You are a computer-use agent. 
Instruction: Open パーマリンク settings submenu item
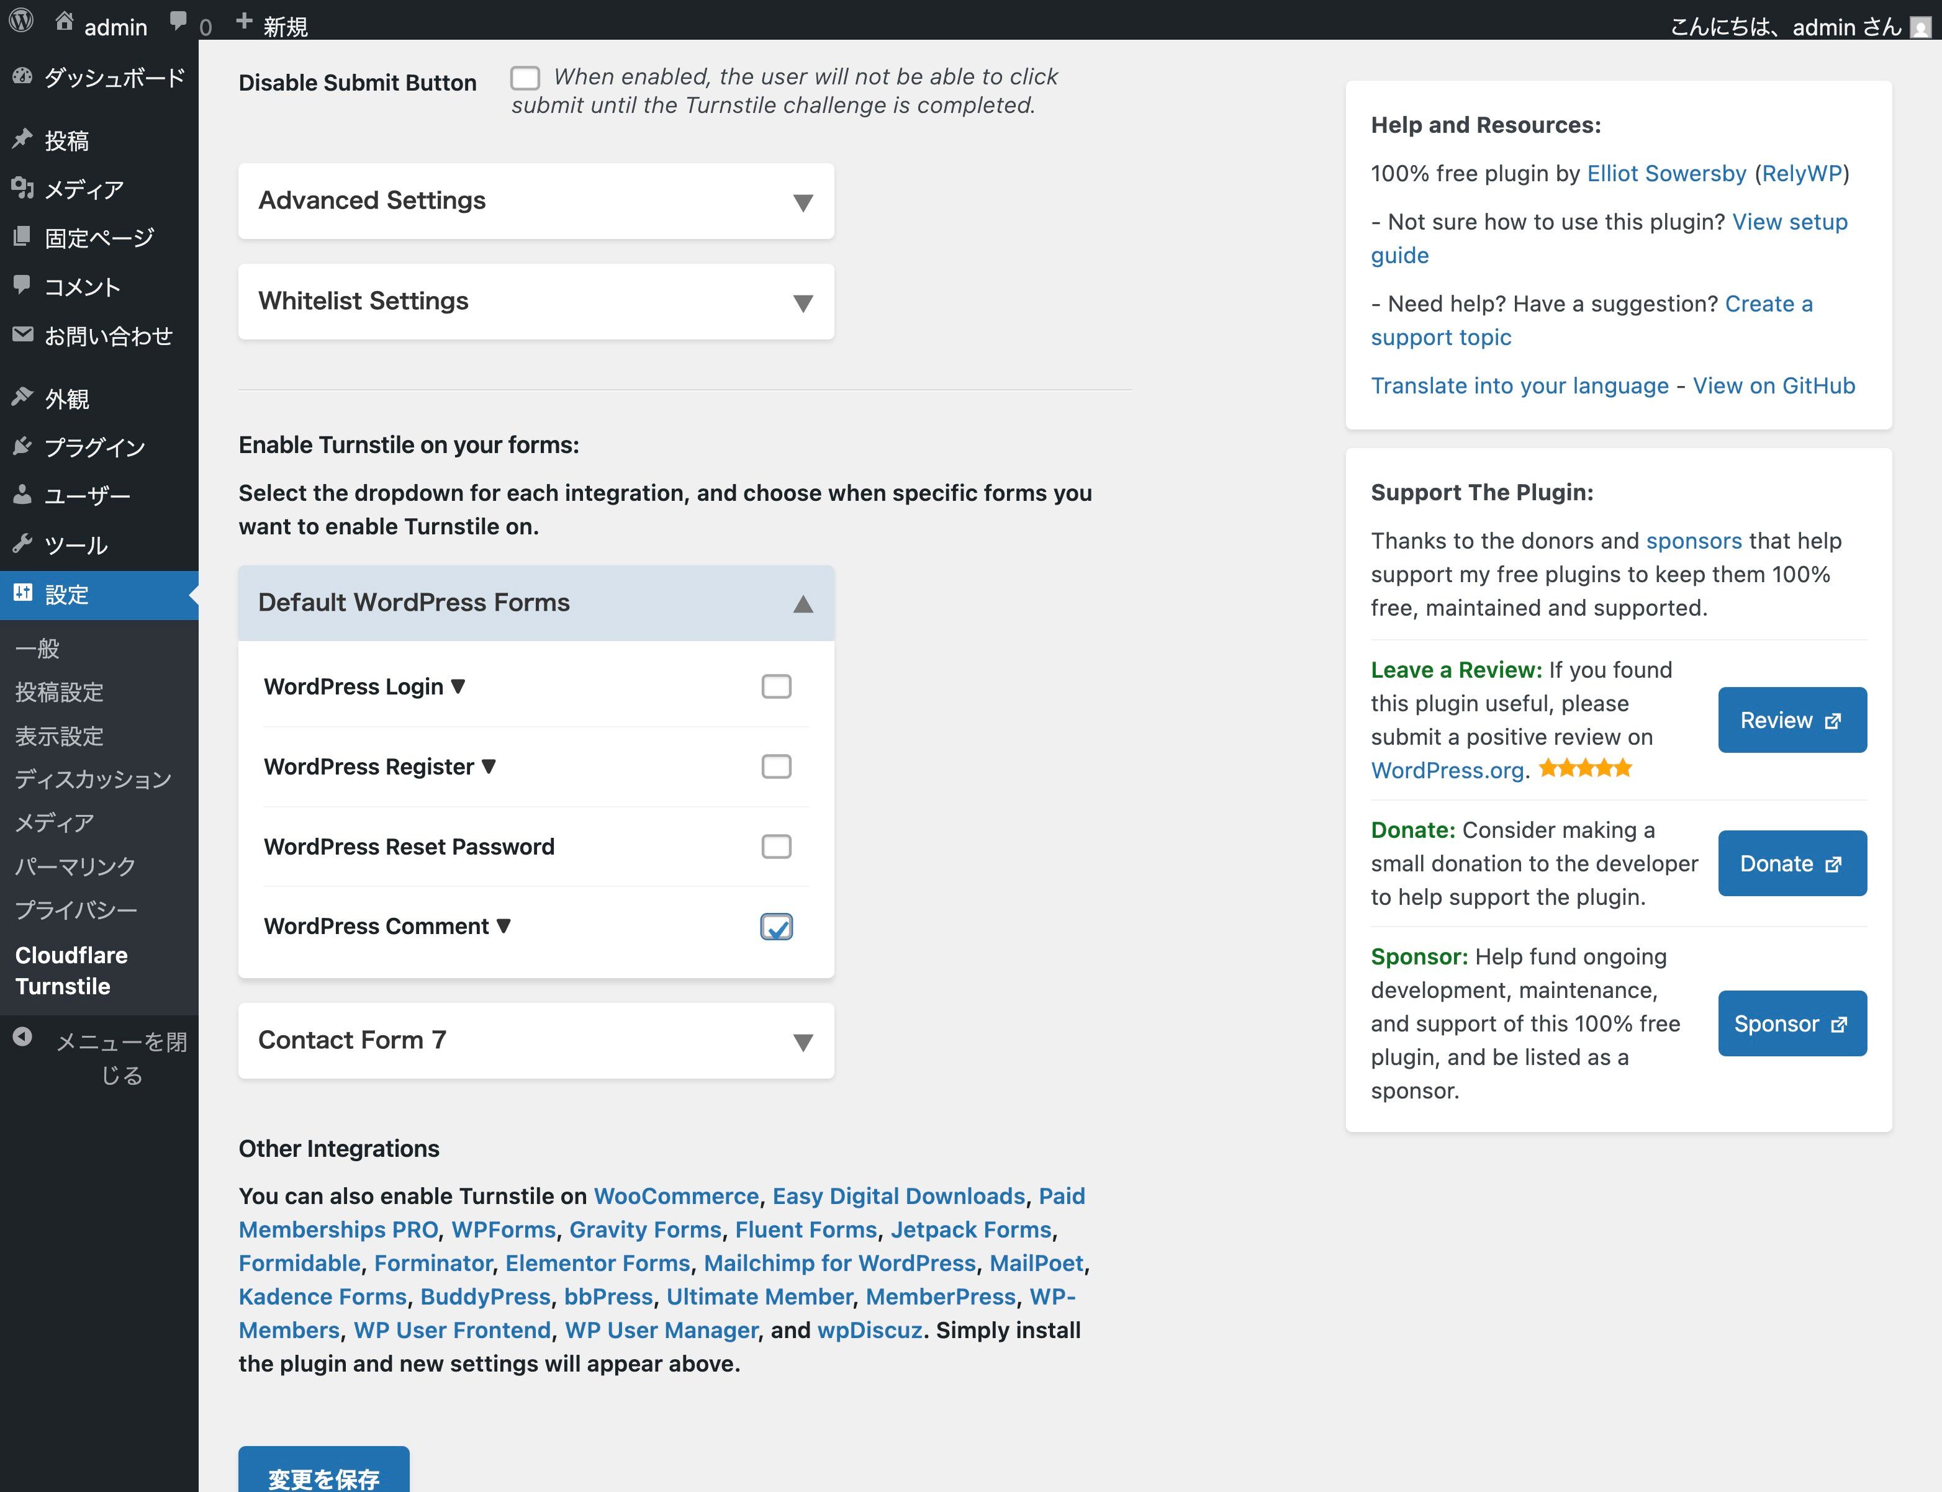tap(76, 866)
